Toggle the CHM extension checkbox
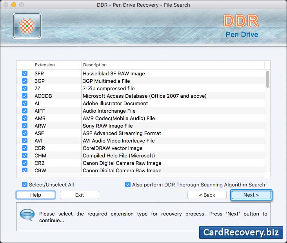Viewport: 287px width, 243px height. [x=25, y=155]
